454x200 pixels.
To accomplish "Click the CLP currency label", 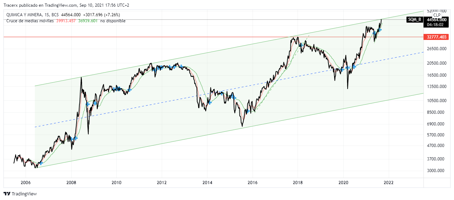I will (x=437, y=15).
